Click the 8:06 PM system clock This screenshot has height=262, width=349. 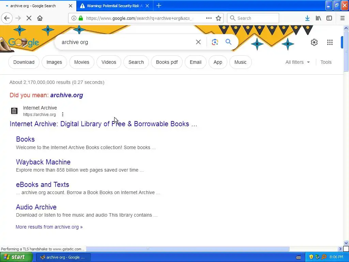point(336,257)
